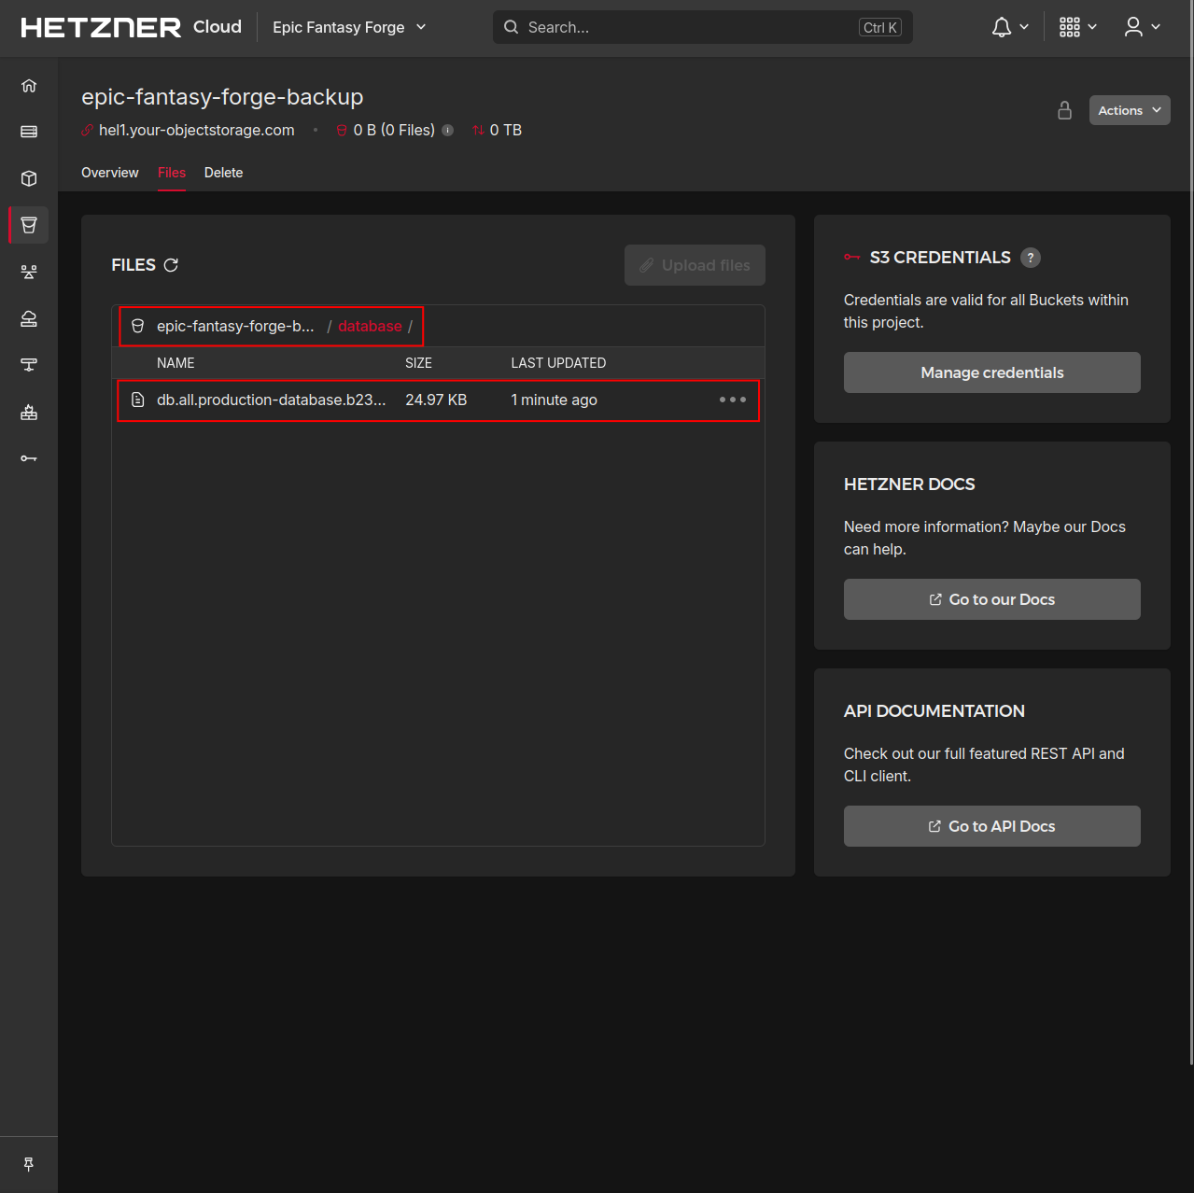Click the hel1.your-objectstorage.com endpoint
1194x1193 pixels.
197,131
